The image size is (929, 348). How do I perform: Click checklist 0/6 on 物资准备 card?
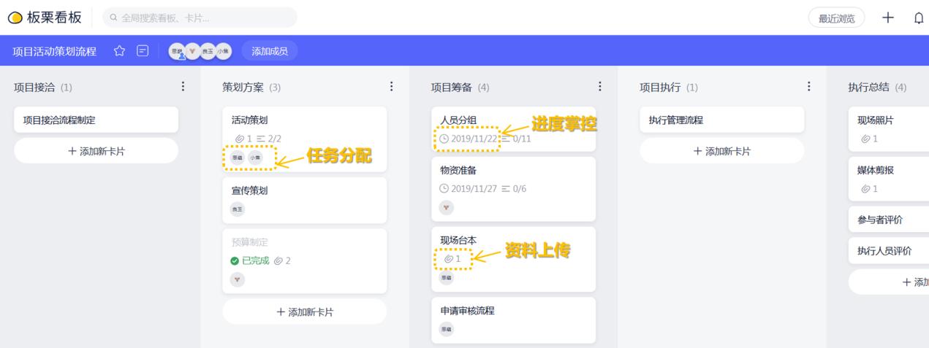(x=514, y=188)
